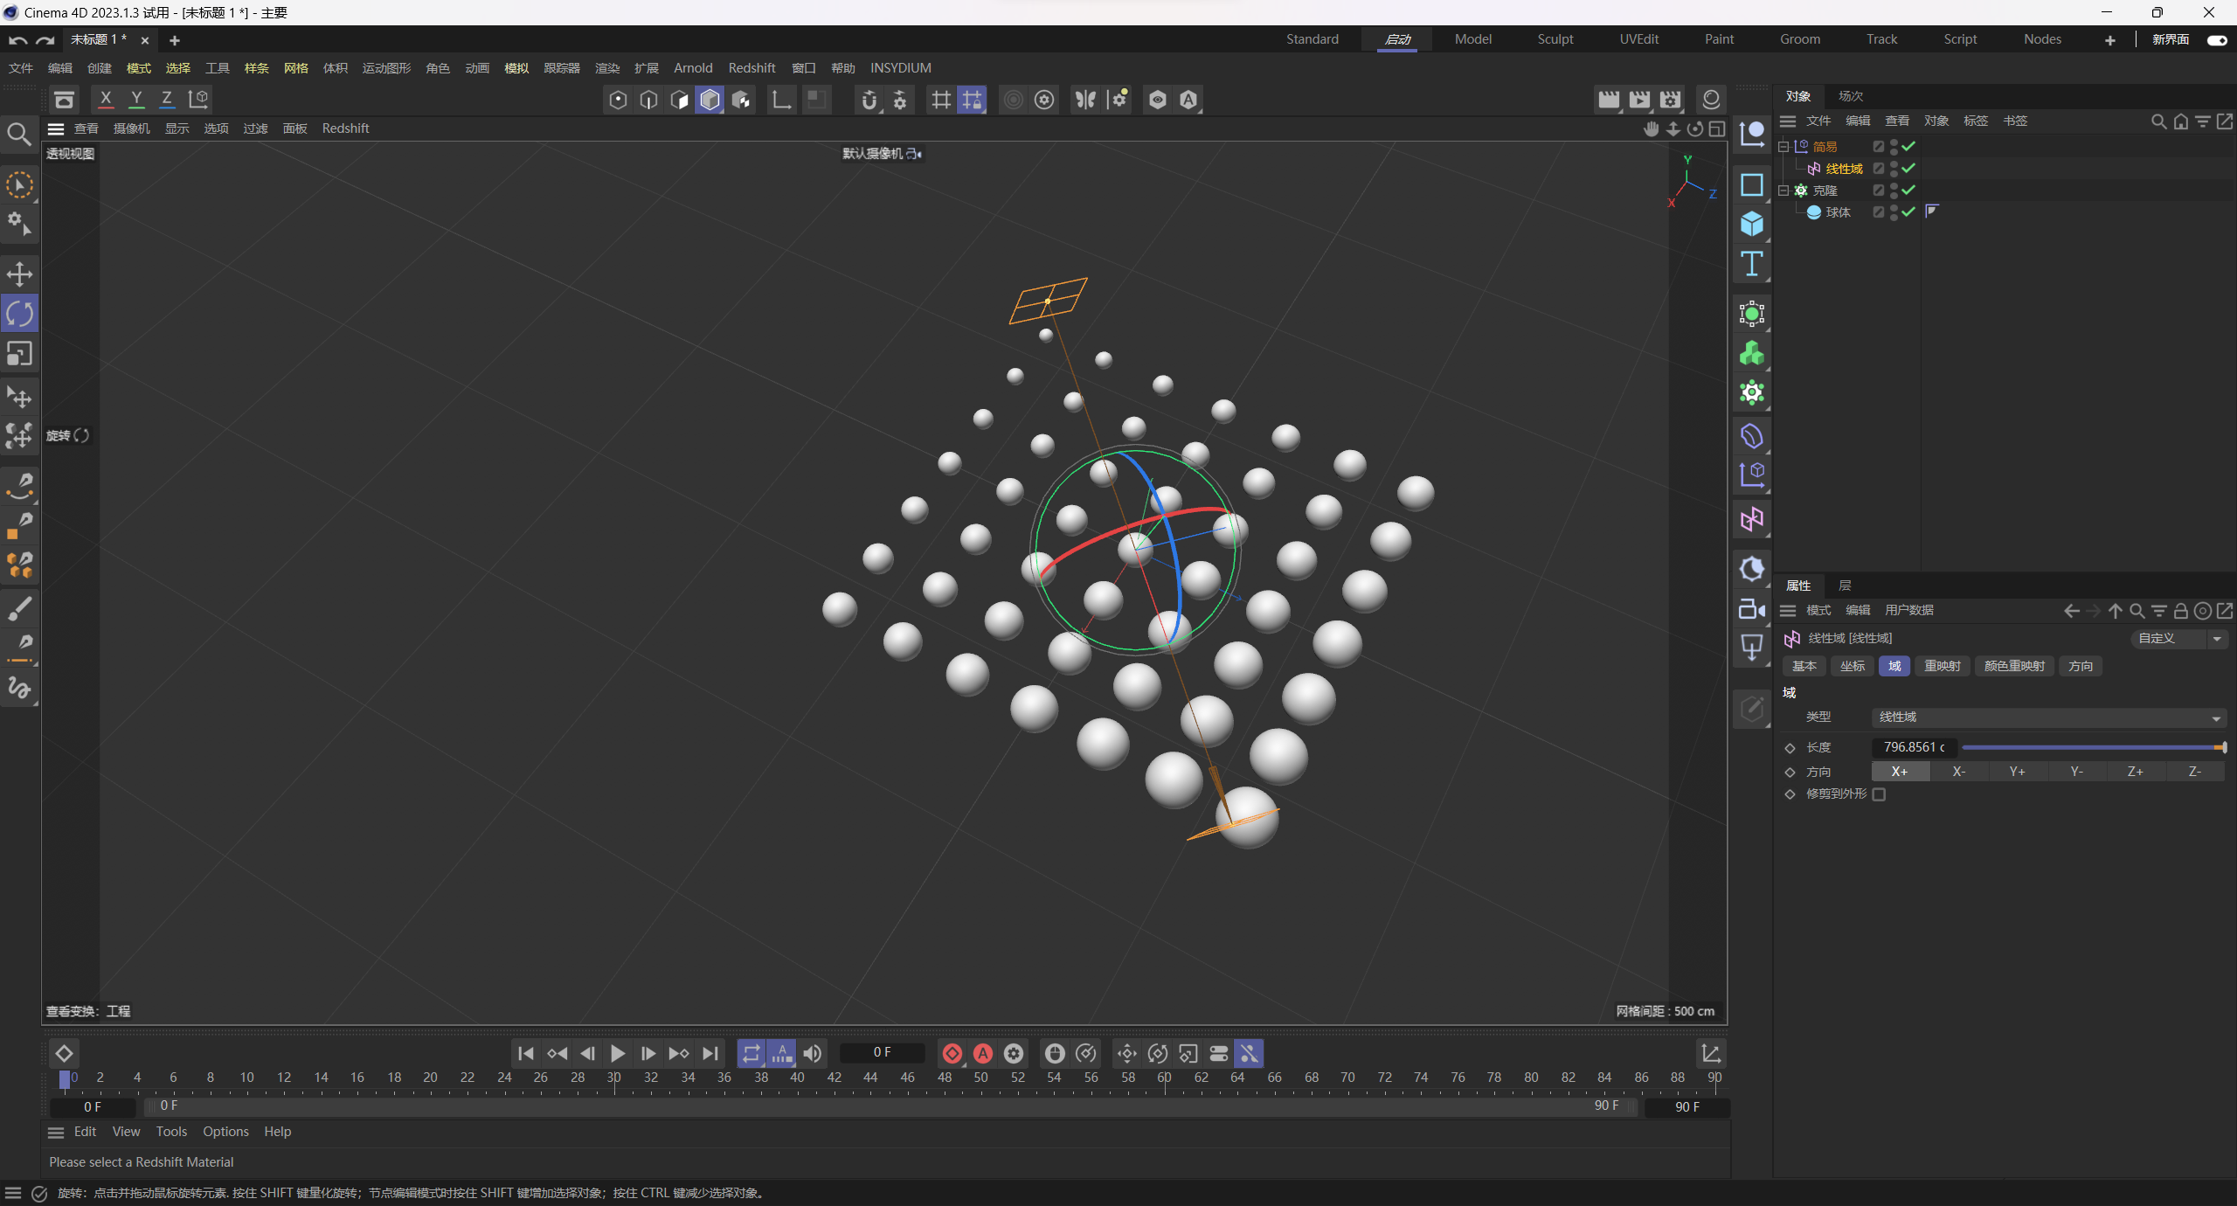The image size is (2237, 1206).
Task: Open the 重映射 attribute tab
Action: click(x=1943, y=666)
